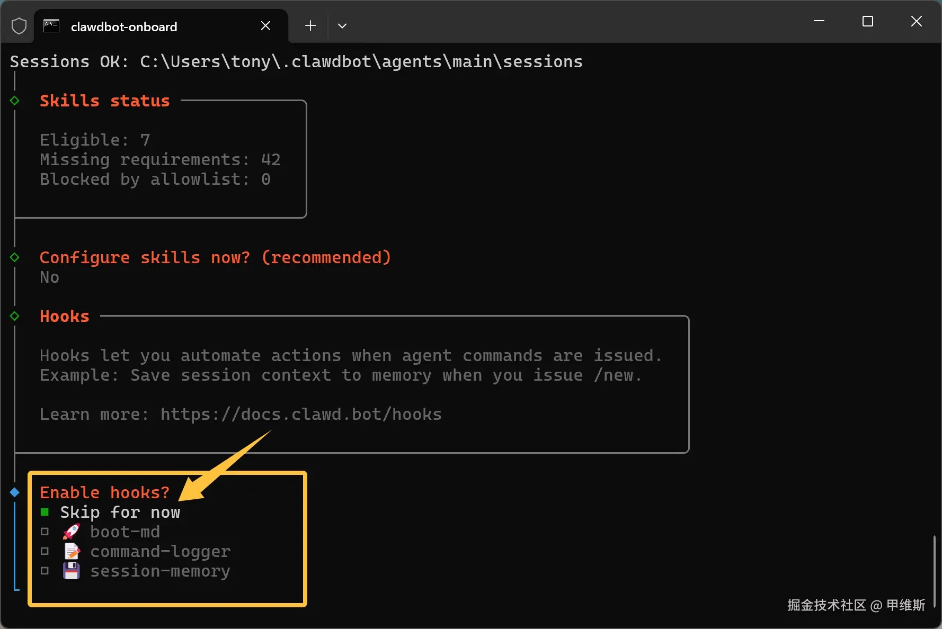The height and width of the screenshot is (629, 942).
Task: Click the Eligible: 7 line
Action: [x=95, y=140]
